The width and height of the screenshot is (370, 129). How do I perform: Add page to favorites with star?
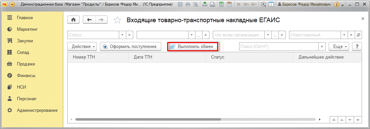[x=117, y=20]
